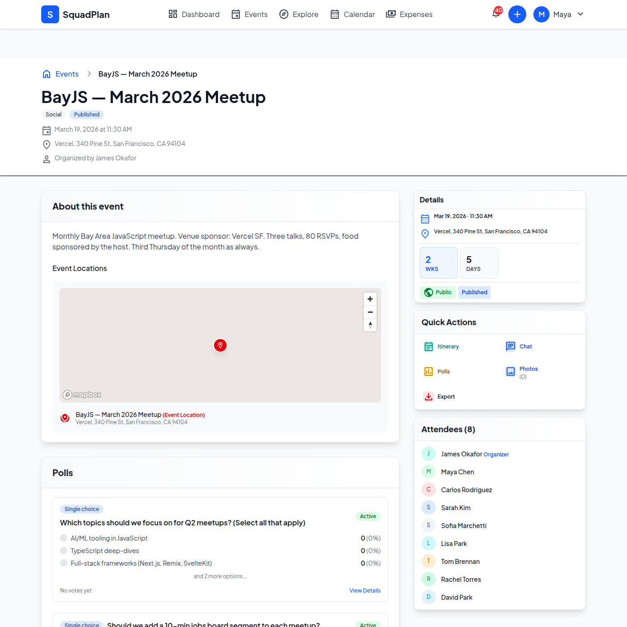Open the notification bell
627x627 pixels.
tap(496, 14)
